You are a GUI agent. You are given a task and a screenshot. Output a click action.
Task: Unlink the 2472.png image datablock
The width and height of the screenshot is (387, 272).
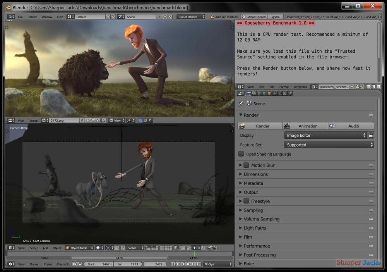[x=97, y=120]
